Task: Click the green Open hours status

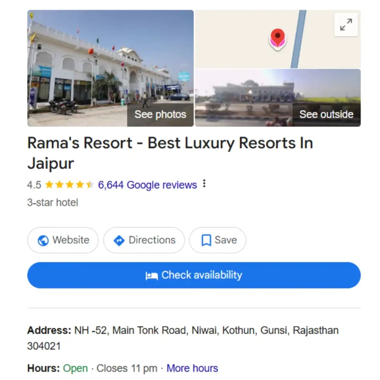Action: pyautogui.click(x=75, y=368)
